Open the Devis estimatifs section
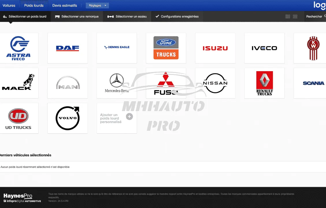Screen dimensions: 326x208 [x=64, y=5]
